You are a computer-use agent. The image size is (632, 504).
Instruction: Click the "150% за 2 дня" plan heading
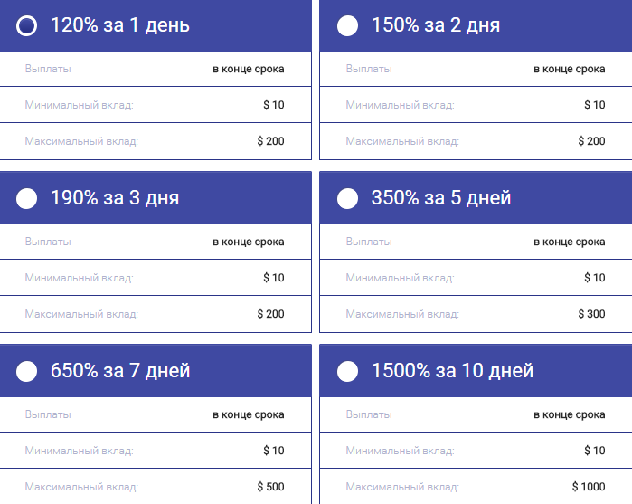(x=435, y=25)
